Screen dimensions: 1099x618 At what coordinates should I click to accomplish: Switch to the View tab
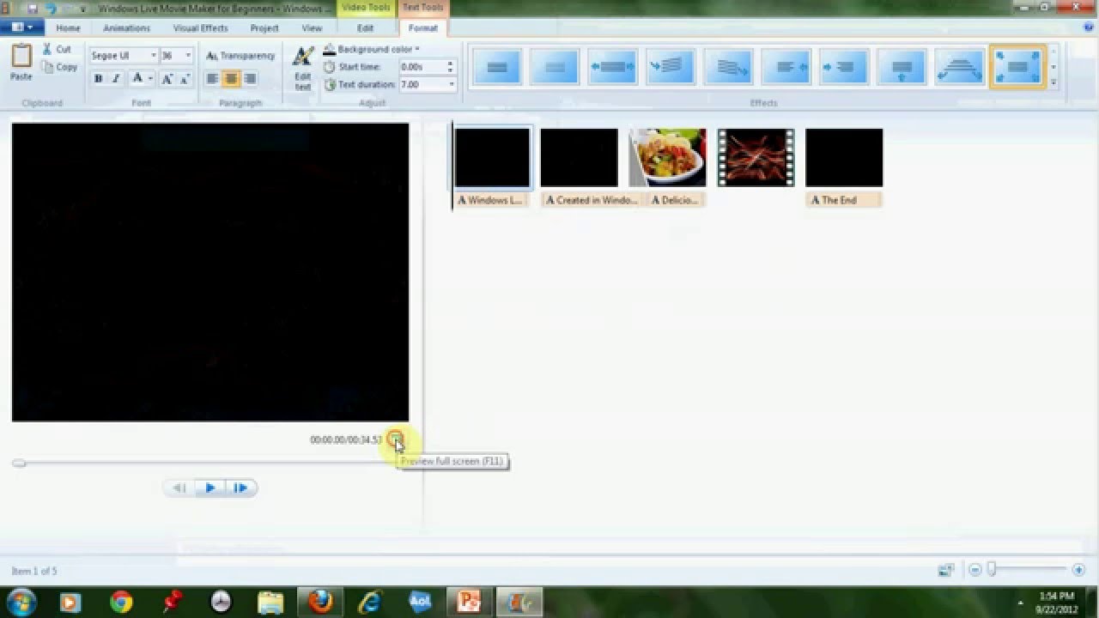click(312, 28)
